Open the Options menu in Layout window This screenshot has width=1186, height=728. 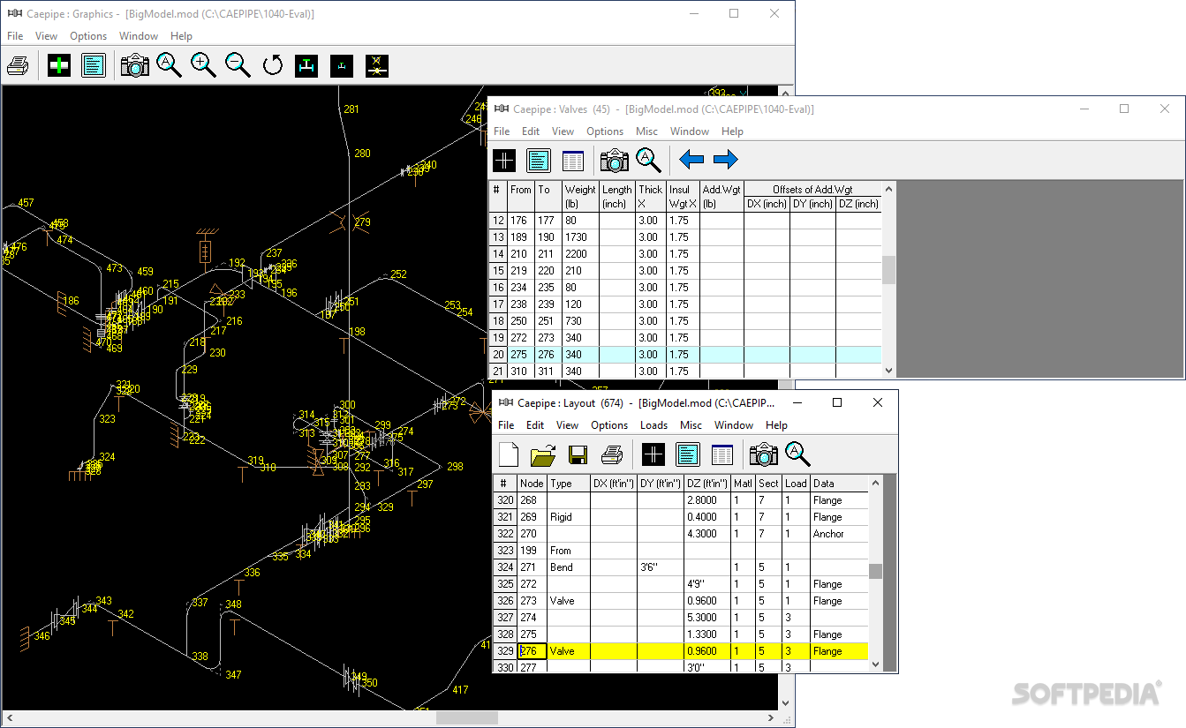(609, 425)
